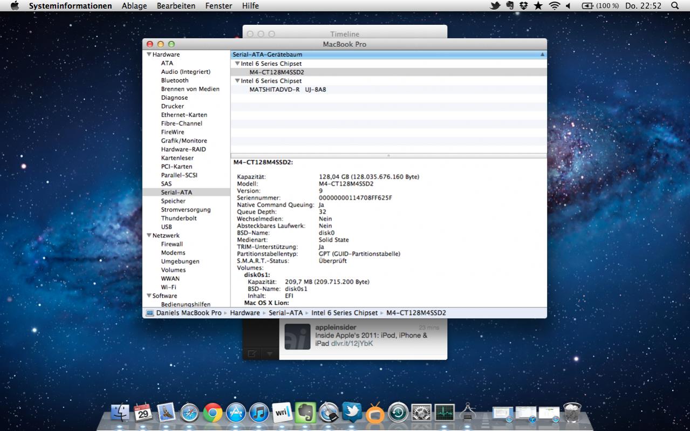Viewport: 690px width, 431px height.
Task: Open Evernote elephant icon in Dock
Action: 305,413
